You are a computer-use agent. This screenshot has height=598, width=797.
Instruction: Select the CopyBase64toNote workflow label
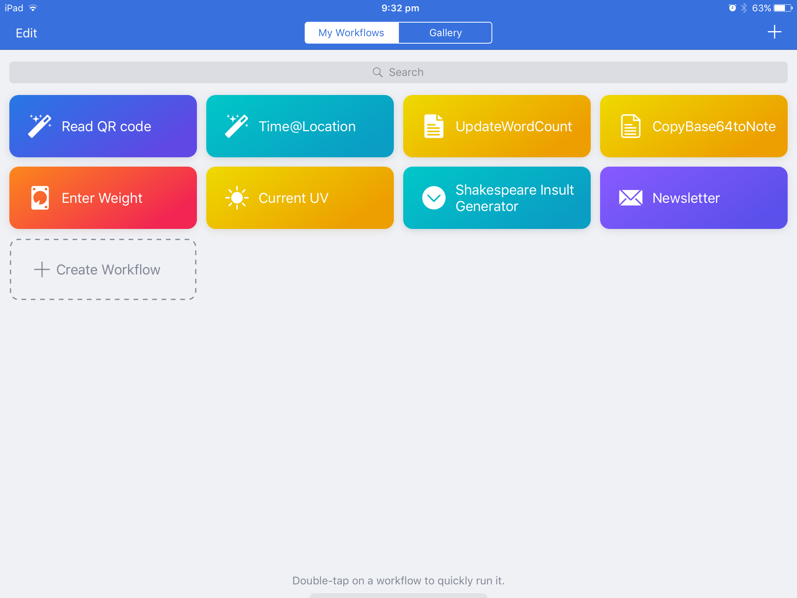point(714,126)
